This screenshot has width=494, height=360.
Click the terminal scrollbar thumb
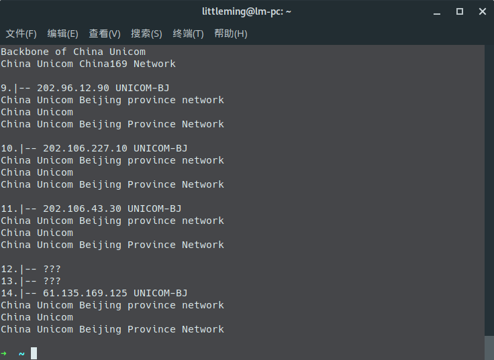point(489,348)
